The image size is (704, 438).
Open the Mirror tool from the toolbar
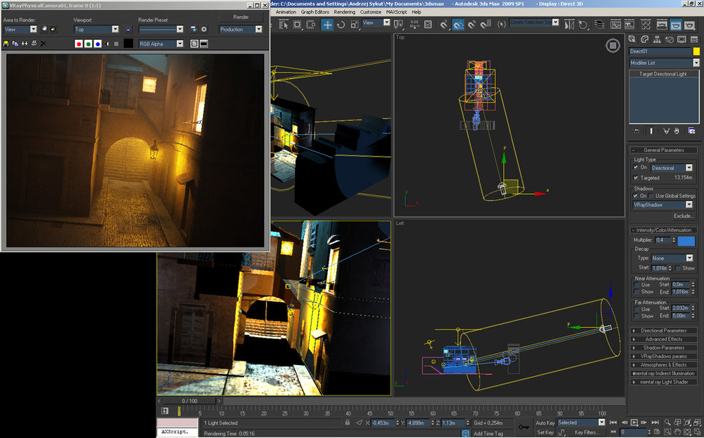tap(569, 25)
